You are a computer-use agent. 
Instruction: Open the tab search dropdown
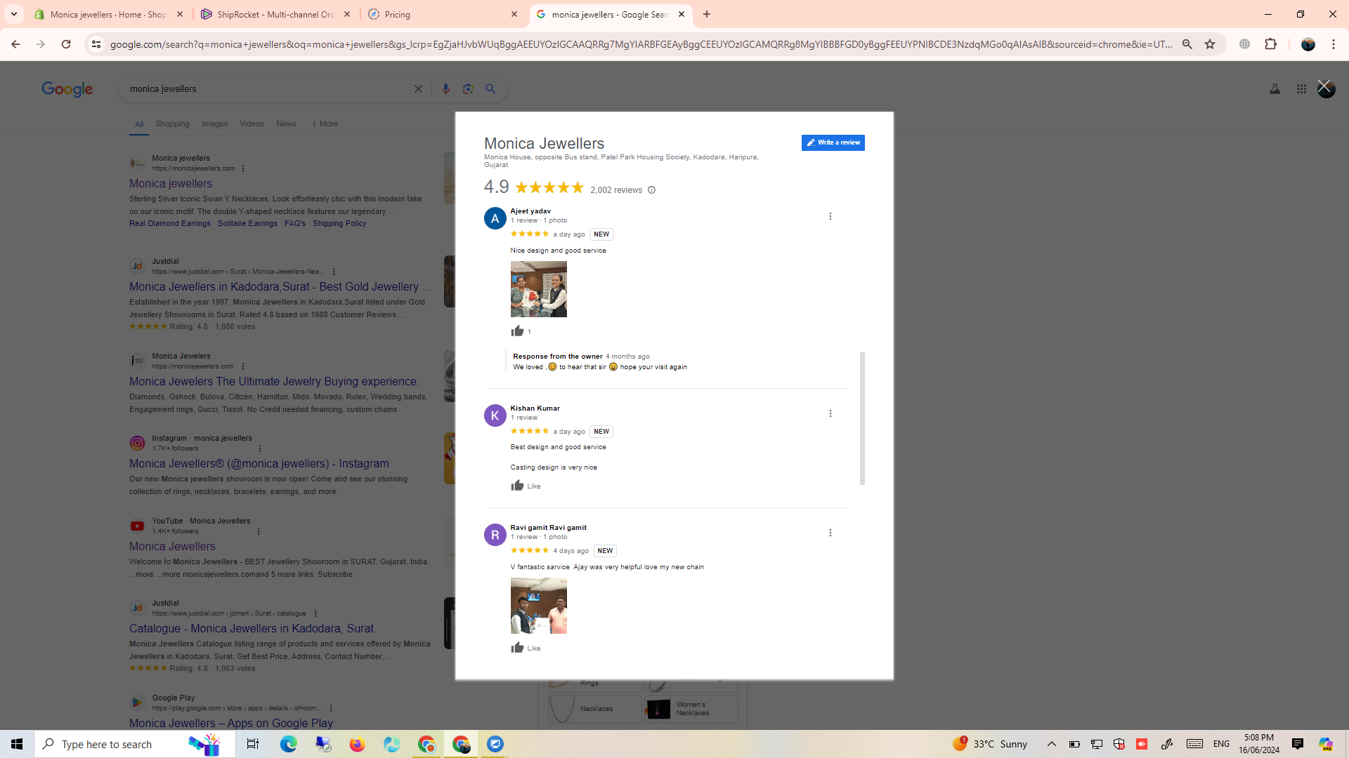(13, 14)
